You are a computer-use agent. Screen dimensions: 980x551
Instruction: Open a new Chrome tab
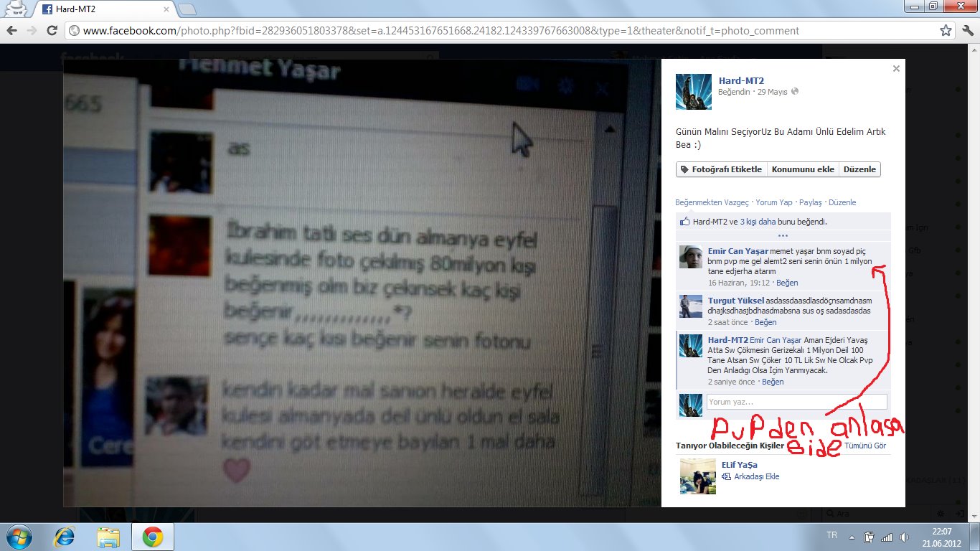click(187, 9)
